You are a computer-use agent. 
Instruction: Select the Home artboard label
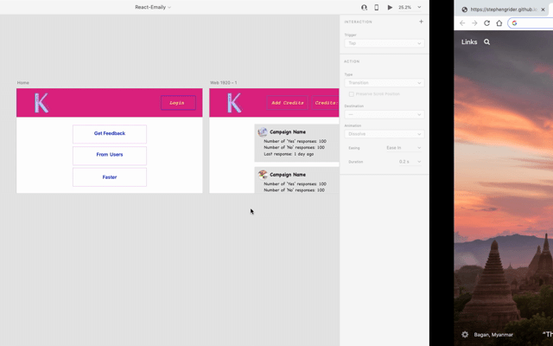[x=23, y=83]
